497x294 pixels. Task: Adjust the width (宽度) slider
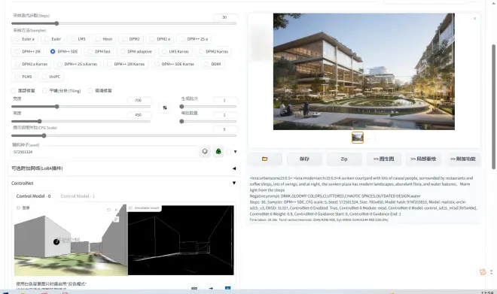81,107
